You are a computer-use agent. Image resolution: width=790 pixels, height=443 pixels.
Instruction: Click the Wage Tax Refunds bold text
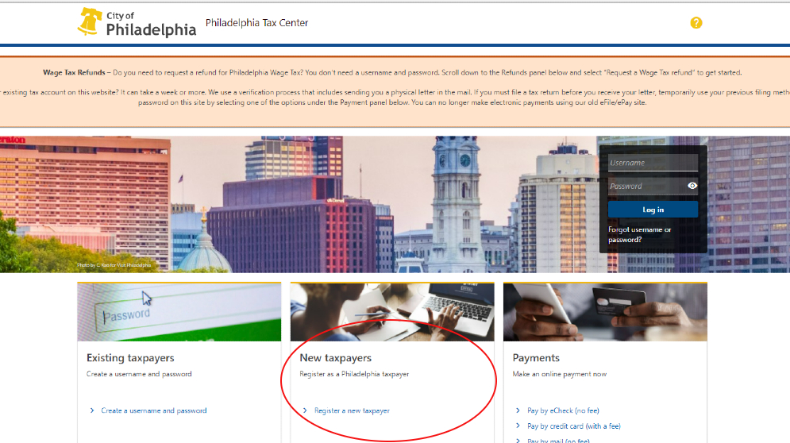point(74,72)
